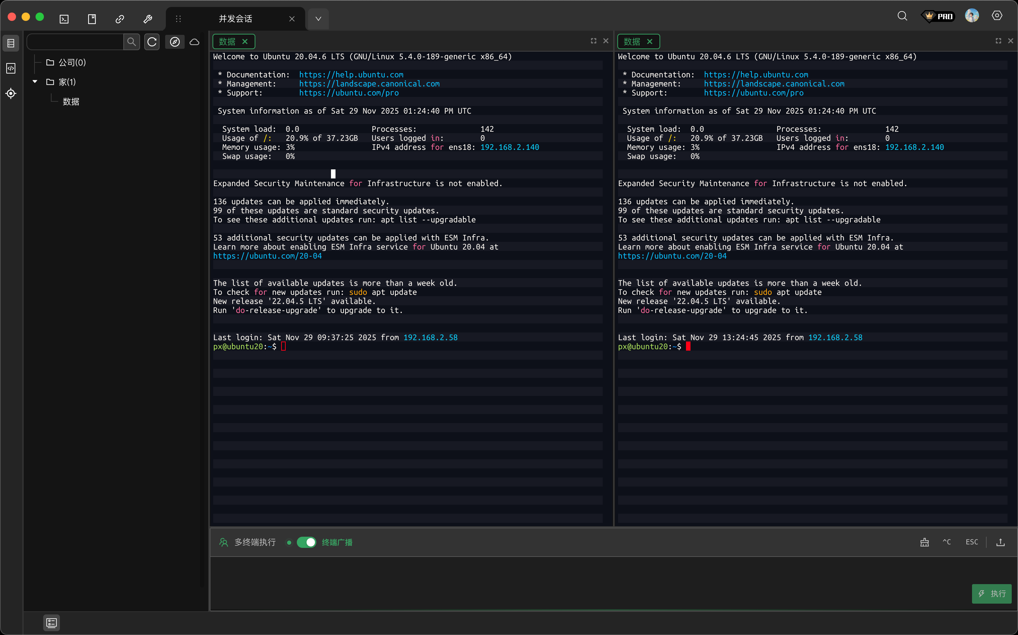Click the cloud sync icon
The width and height of the screenshot is (1018, 635).
(194, 41)
